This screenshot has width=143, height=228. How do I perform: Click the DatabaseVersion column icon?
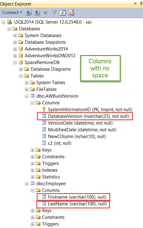pos(44,116)
